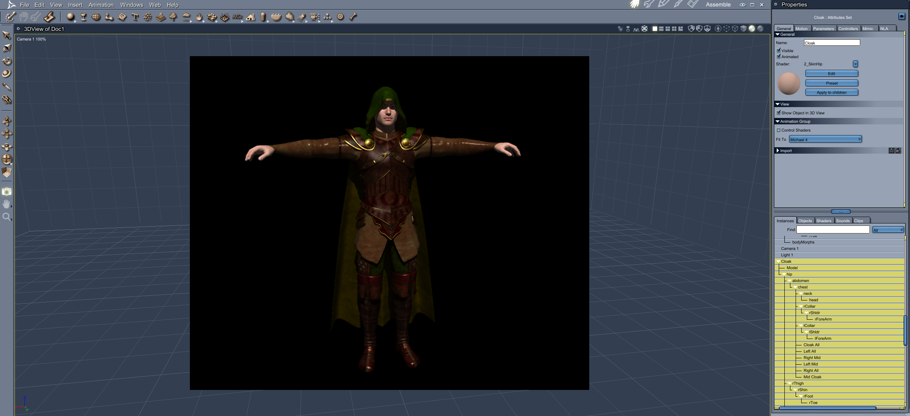Enable the Control Shaders checkbox

(x=779, y=130)
